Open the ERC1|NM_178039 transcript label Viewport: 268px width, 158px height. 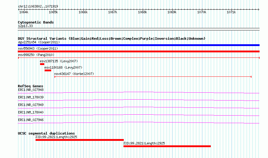(31, 98)
